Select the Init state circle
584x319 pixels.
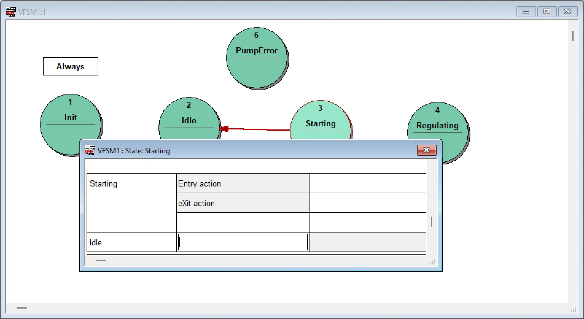[70, 123]
